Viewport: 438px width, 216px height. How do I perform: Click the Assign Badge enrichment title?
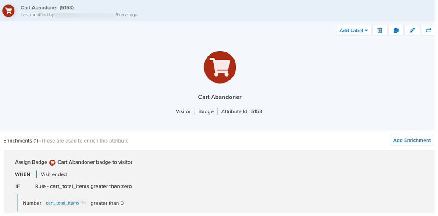[x=31, y=162]
